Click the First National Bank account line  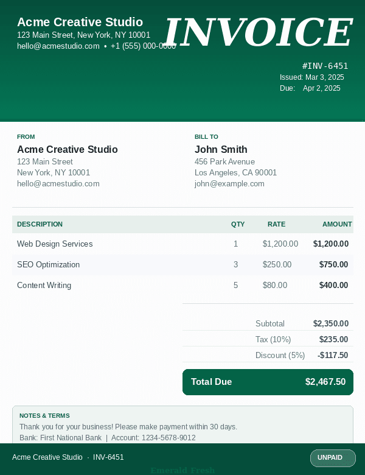click(108, 438)
